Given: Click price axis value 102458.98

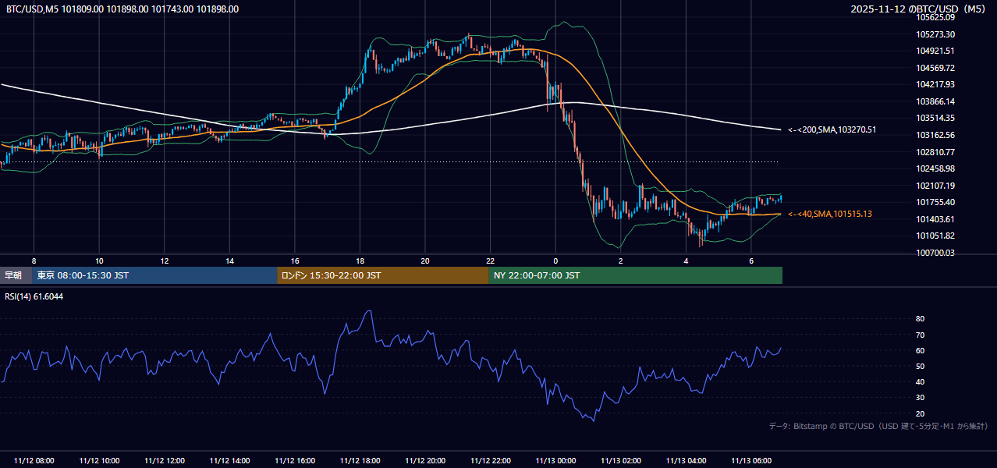Looking at the screenshot, I should tap(936, 168).
